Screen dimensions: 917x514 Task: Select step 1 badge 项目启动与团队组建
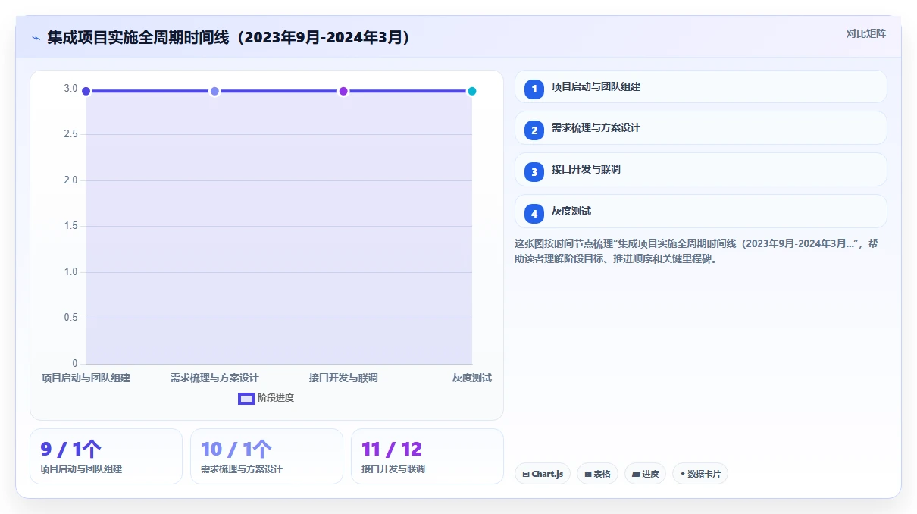point(534,89)
